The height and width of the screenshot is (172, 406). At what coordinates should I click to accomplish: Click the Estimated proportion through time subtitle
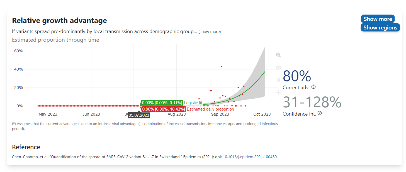pyautogui.click(x=55, y=40)
